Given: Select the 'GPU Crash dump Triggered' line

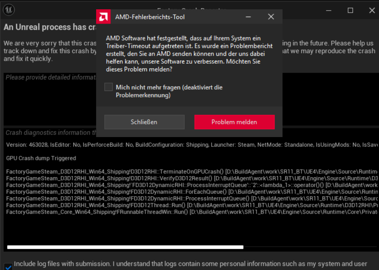Looking at the screenshot, I should (41, 158).
